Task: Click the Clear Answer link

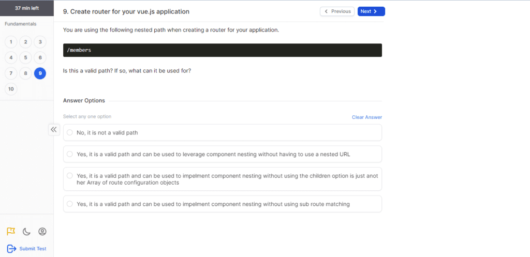Action: tap(367, 117)
